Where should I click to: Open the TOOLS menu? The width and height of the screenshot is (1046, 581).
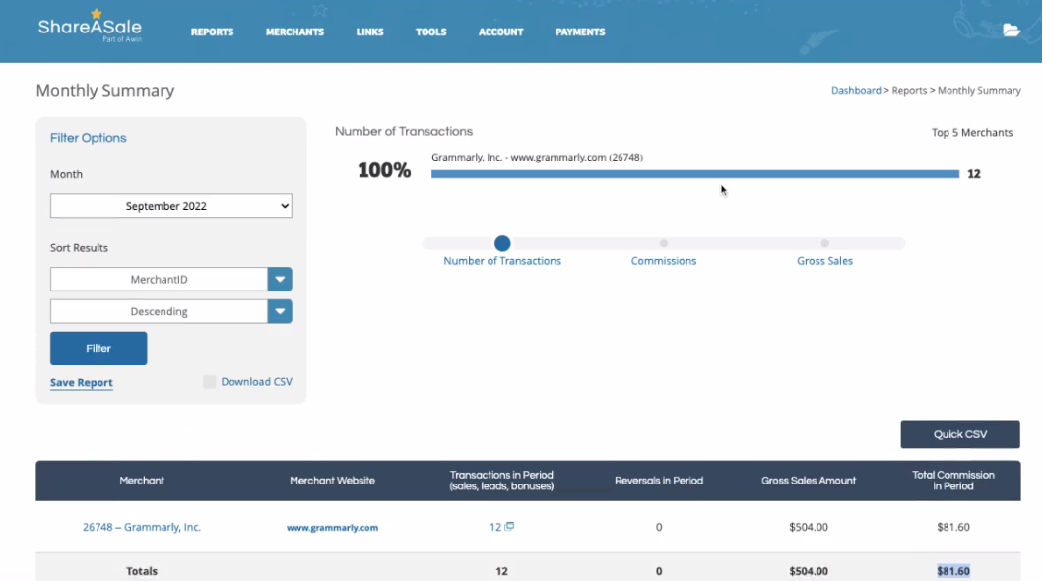pos(431,32)
